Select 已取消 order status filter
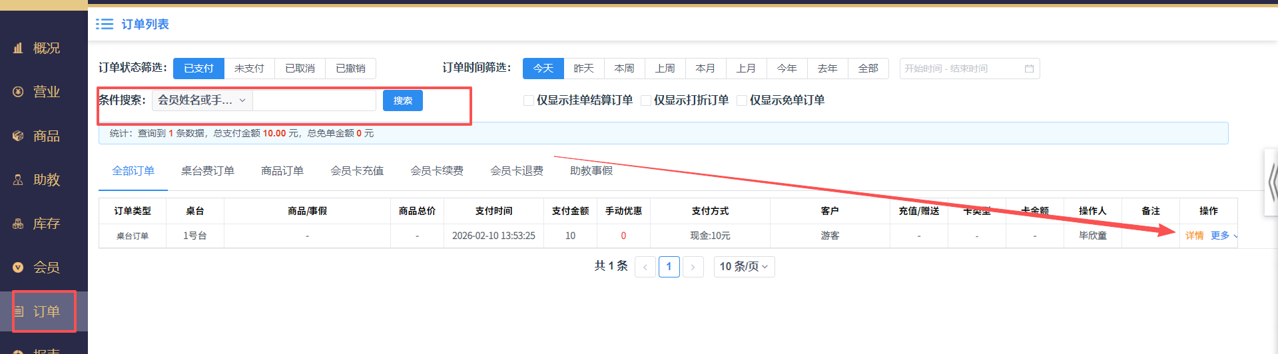 pyautogui.click(x=300, y=69)
